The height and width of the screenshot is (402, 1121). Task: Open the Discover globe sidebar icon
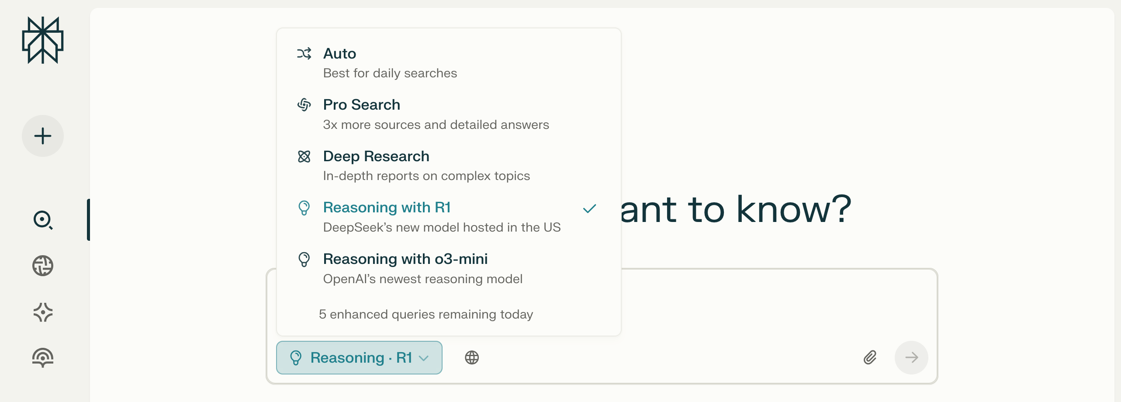pyautogui.click(x=43, y=266)
